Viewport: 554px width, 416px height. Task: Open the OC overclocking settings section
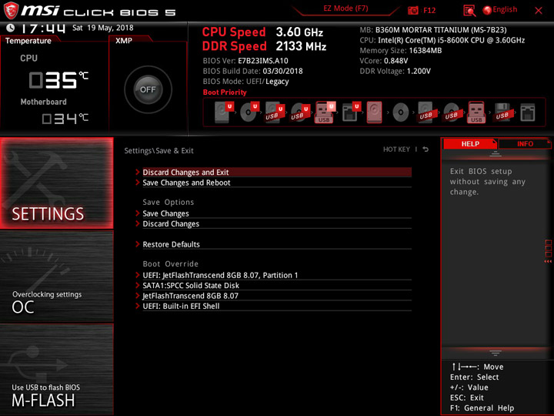(56, 277)
